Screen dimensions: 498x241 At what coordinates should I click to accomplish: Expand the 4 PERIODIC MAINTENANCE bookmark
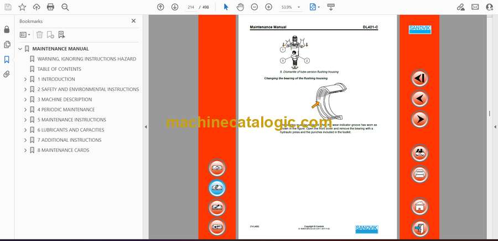[x=25, y=110]
